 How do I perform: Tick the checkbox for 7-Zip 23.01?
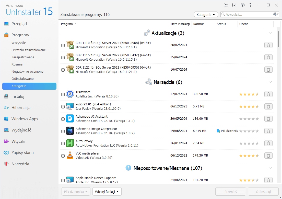point(63,107)
